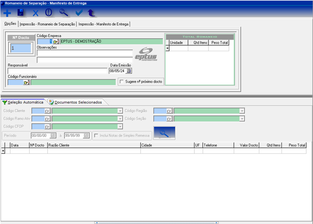Switch to Impressão - Romaneio de Separação tab
Screen dimensions: 313x224
tap(48, 24)
